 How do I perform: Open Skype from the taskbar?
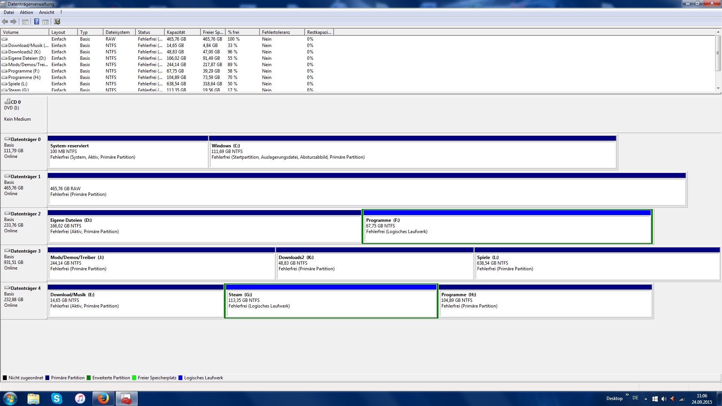pyautogui.click(x=56, y=398)
